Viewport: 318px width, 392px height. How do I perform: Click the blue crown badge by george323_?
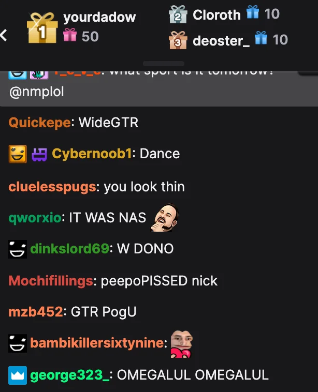point(18,375)
